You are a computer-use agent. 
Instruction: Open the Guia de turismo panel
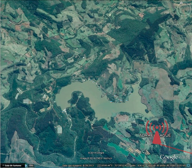click(12, 165)
